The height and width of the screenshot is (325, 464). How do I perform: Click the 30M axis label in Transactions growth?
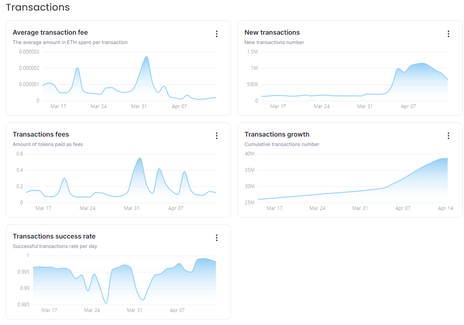pos(249,186)
